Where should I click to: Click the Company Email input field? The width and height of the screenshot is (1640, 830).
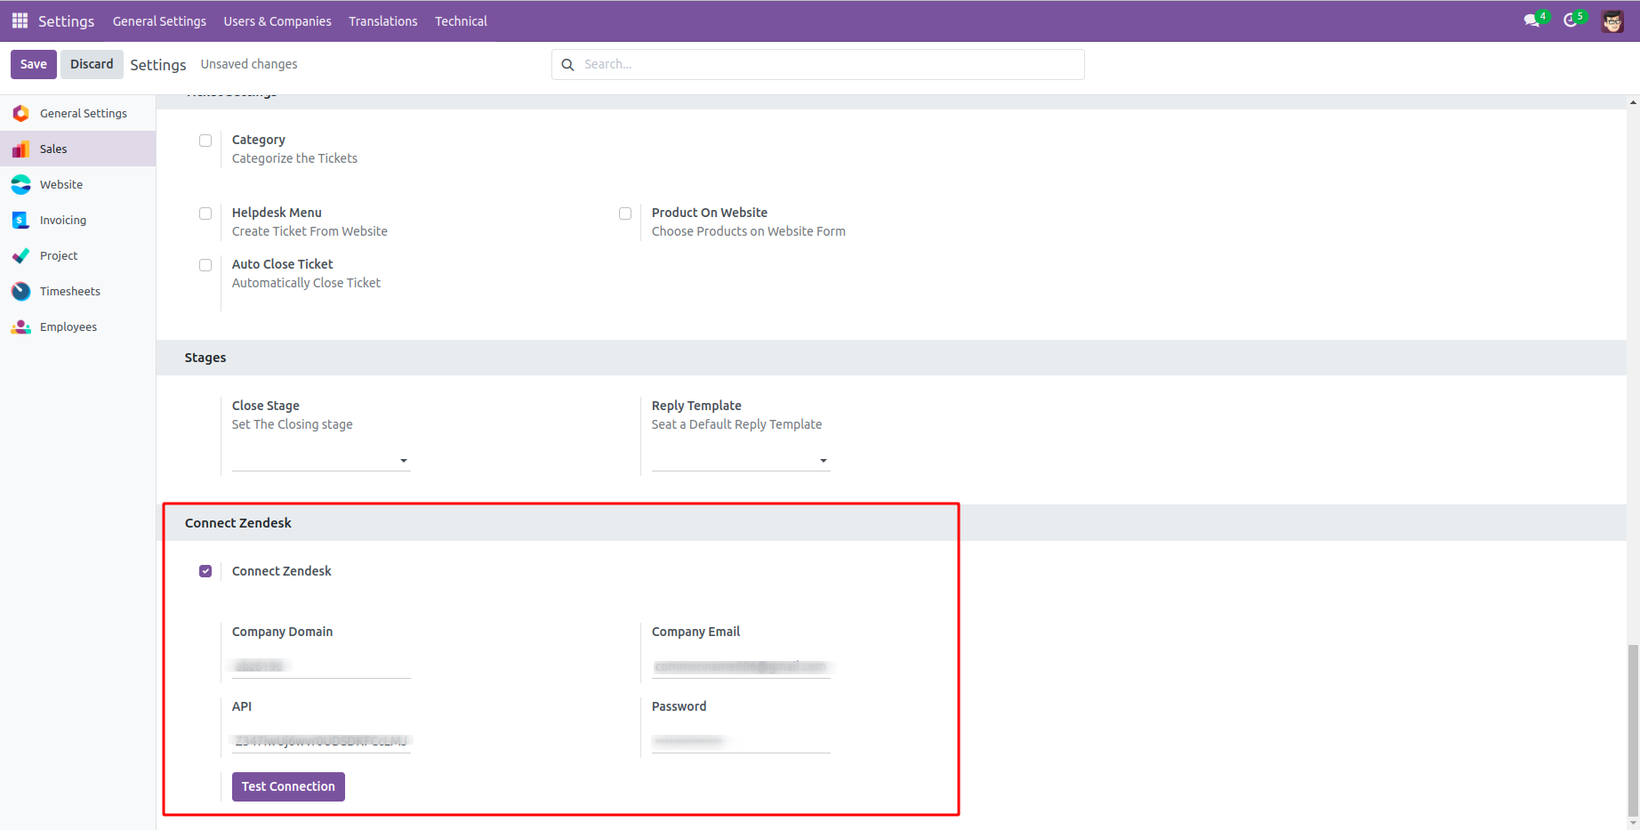(x=741, y=666)
